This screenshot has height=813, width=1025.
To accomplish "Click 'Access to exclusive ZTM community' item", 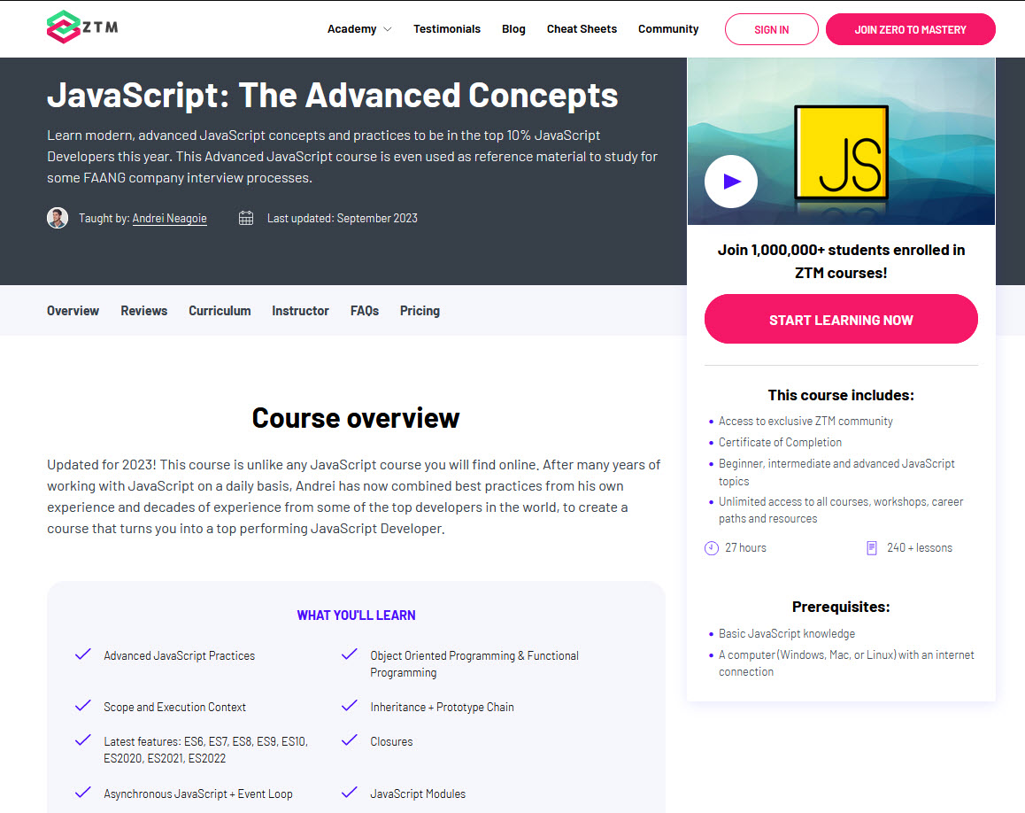I will (805, 422).
